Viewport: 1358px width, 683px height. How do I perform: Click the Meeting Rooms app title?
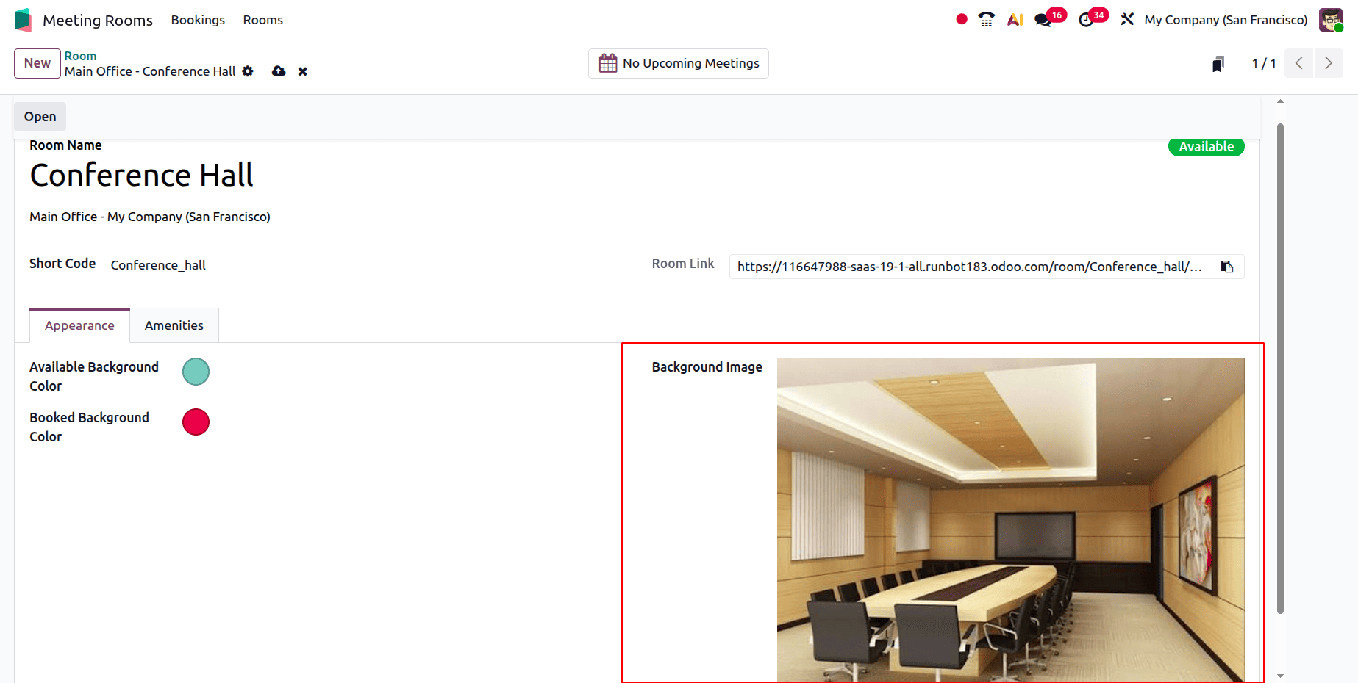[x=98, y=20]
